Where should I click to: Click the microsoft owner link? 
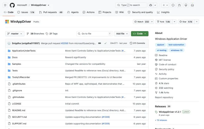22,5
